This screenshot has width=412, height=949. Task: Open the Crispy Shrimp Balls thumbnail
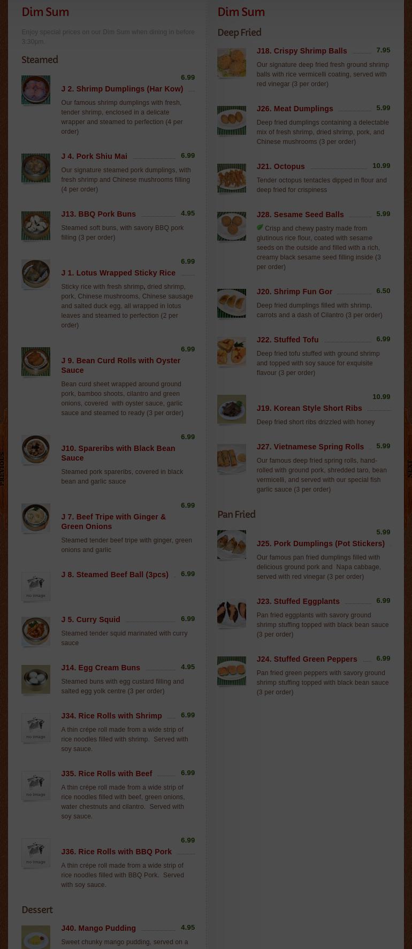tap(232, 63)
